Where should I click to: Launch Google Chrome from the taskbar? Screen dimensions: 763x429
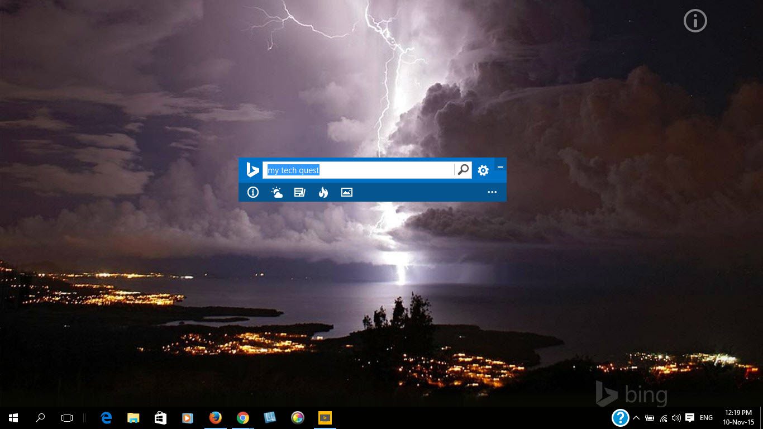coord(242,417)
